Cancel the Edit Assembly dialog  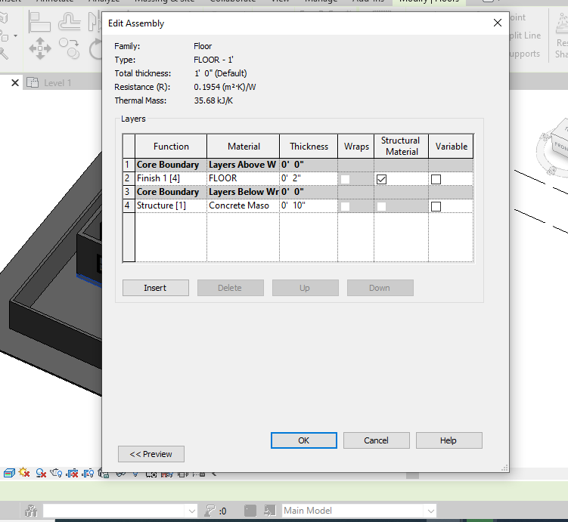377,440
